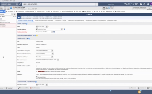Open the calendar picker for Date field
This screenshot has width=152, height=94.
47,27
